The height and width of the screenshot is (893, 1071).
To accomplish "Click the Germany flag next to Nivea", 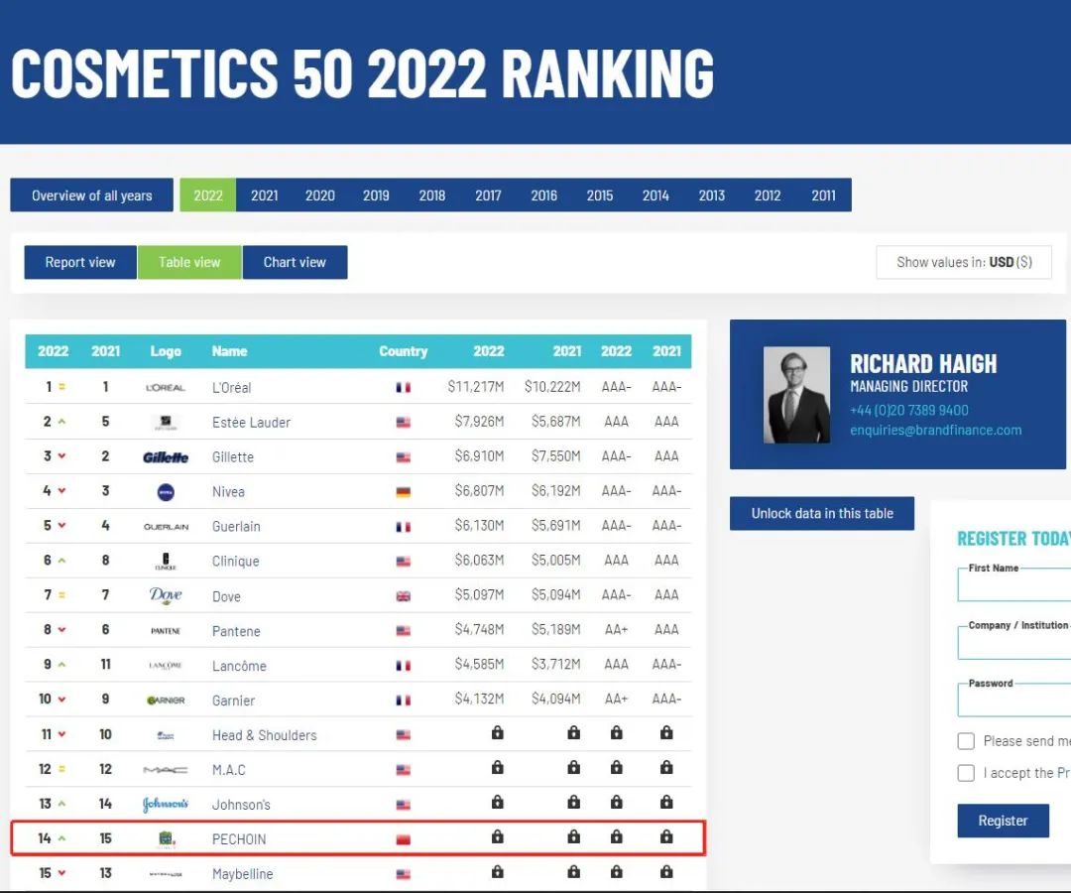I will pyautogui.click(x=403, y=492).
